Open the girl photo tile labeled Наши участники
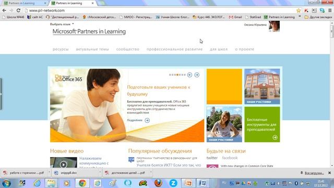Screen dimensions: 334x188 point(224,124)
